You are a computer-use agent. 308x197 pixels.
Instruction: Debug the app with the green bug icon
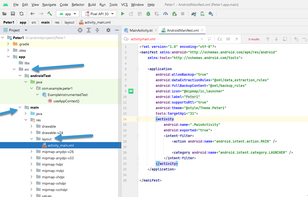[x=148, y=14]
